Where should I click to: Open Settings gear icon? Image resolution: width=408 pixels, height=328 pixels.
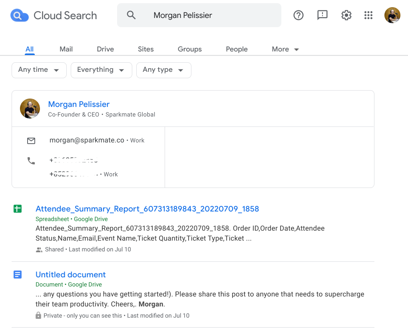(x=346, y=15)
